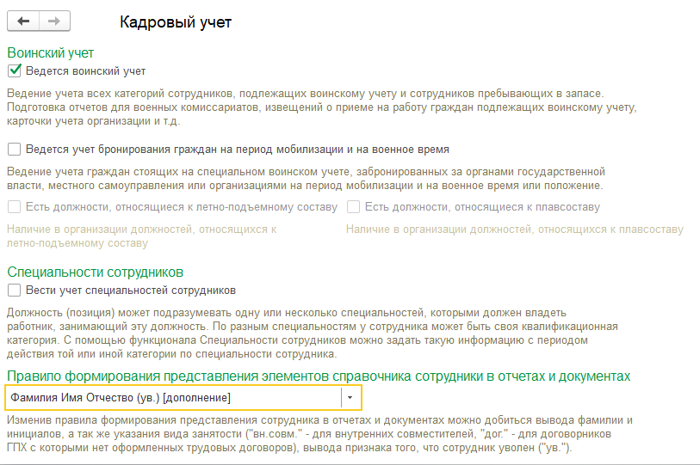This screenshot has width=700, height=465.
Task: Click the 'Воинский учет' section heading
Action: pyautogui.click(x=51, y=52)
